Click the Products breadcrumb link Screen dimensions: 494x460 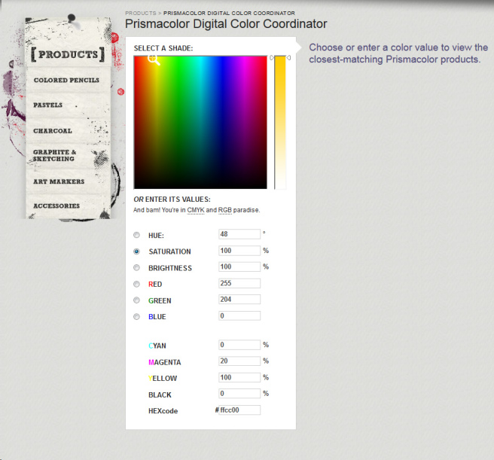[x=141, y=13]
